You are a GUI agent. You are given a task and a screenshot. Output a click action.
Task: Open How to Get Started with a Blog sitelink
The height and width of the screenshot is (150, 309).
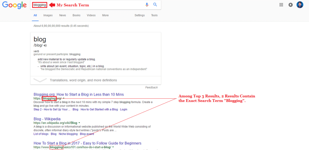click(x=99, y=109)
